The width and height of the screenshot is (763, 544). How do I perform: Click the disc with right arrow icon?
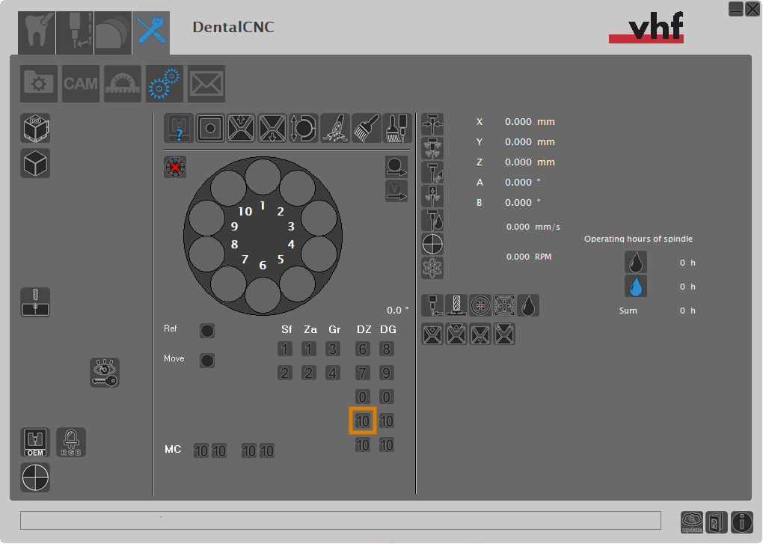point(396,168)
